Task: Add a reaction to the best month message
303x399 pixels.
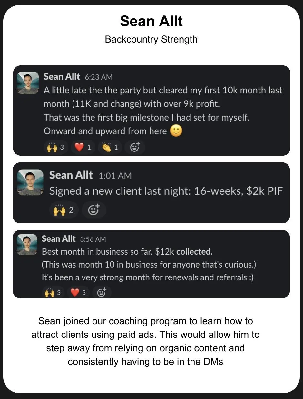Action: pyautogui.click(x=102, y=293)
